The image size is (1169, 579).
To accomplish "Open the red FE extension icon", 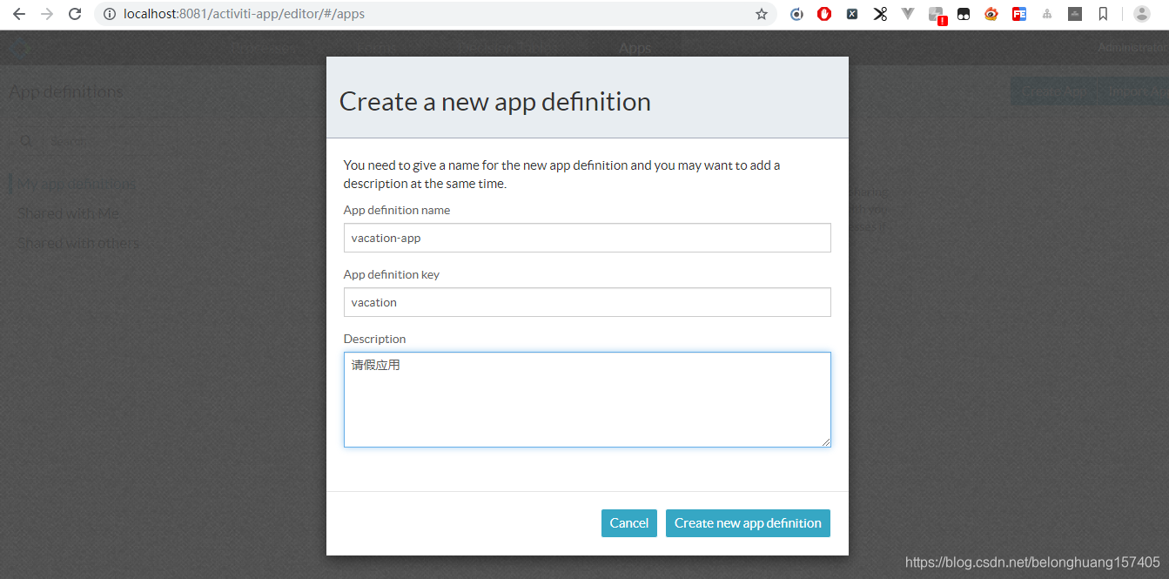I will 1019,14.
